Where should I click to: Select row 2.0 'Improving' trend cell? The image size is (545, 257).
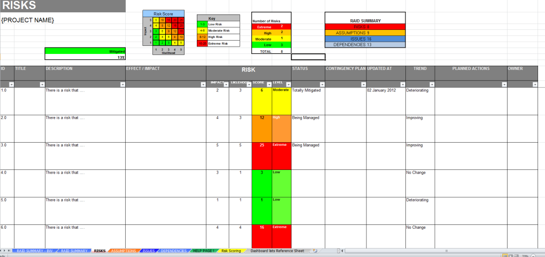pos(420,128)
